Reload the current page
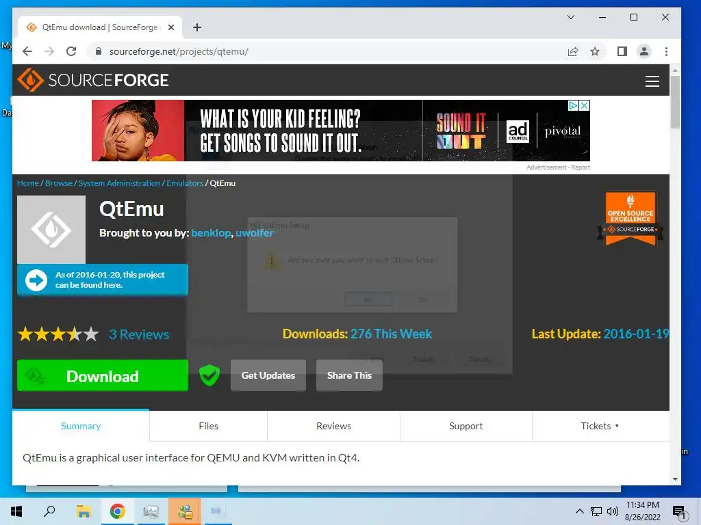 point(71,51)
